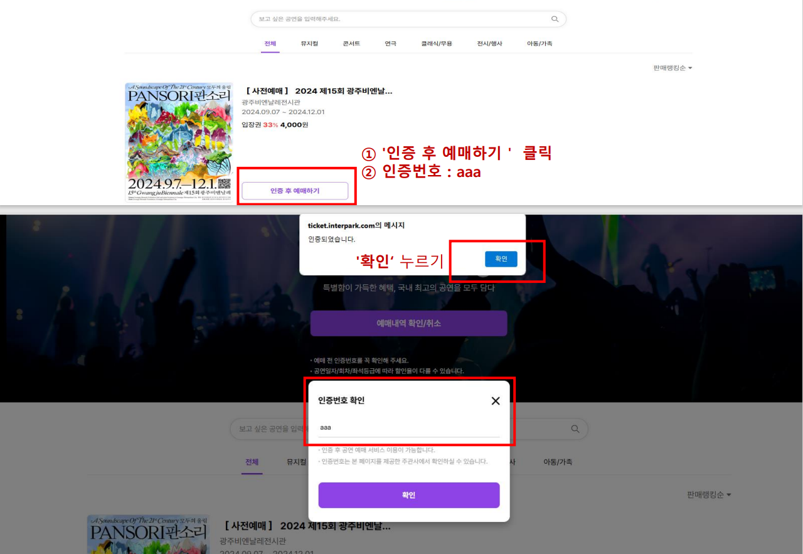Click the 예매내역 확인/취소 button

(x=408, y=323)
